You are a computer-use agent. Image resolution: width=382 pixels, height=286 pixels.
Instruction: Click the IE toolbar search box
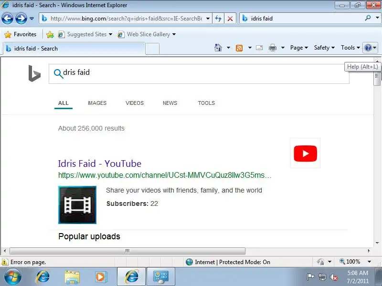302,19
